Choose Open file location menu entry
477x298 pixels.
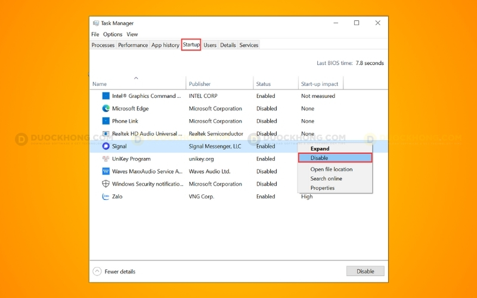click(x=331, y=169)
